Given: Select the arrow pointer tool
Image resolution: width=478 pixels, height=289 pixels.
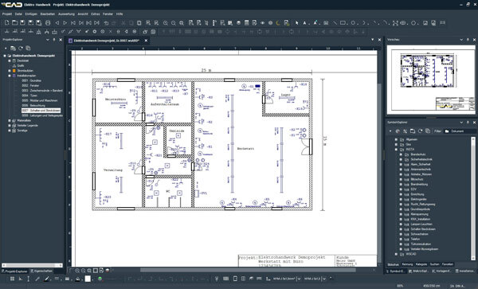Looking at the screenshot, I should [x=296, y=23].
